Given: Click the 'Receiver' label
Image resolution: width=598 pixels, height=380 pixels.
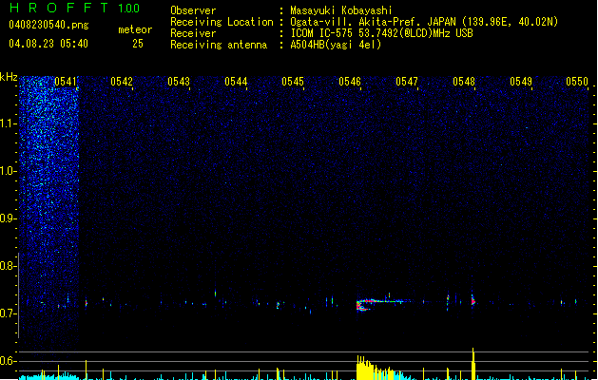Looking at the screenshot, I should [193, 33].
